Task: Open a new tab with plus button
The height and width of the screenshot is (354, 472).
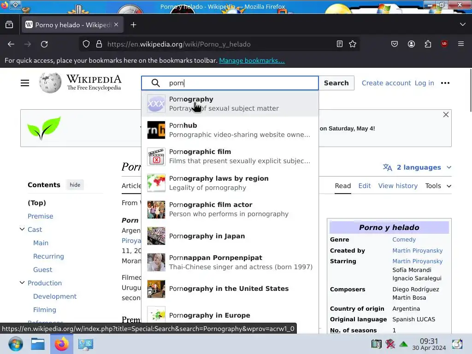Action: 133,25
